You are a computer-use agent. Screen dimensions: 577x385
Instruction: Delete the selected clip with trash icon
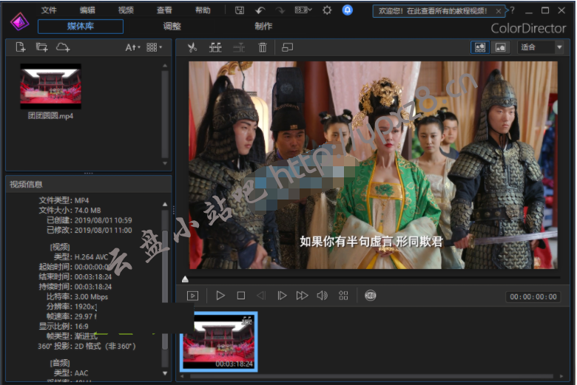pos(263,47)
